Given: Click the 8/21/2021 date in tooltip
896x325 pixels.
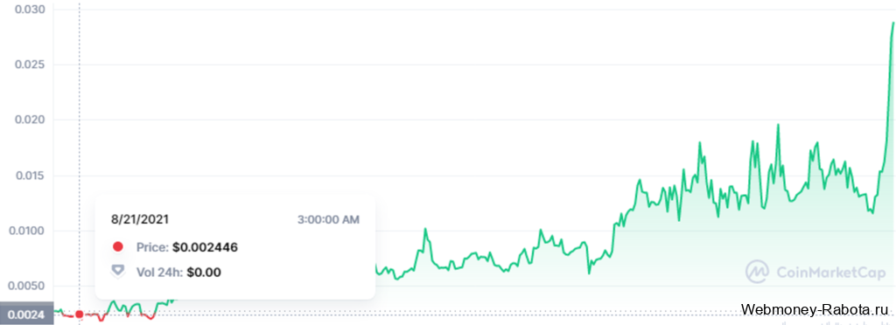Looking at the screenshot, I should pyautogui.click(x=140, y=219).
